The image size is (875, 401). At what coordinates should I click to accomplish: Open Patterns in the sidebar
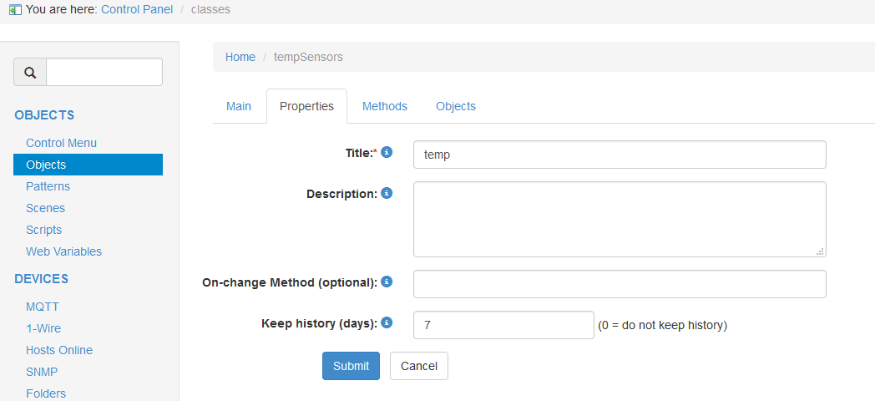pos(48,186)
